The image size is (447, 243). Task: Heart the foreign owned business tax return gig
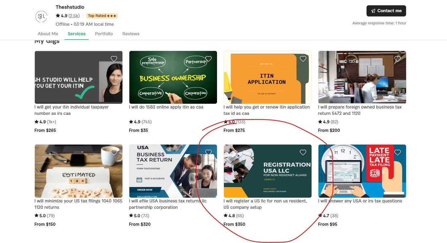(398, 59)
